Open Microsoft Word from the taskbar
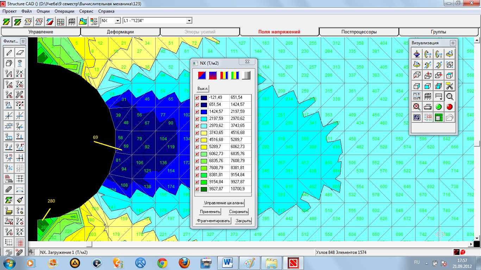 [228, 263]
